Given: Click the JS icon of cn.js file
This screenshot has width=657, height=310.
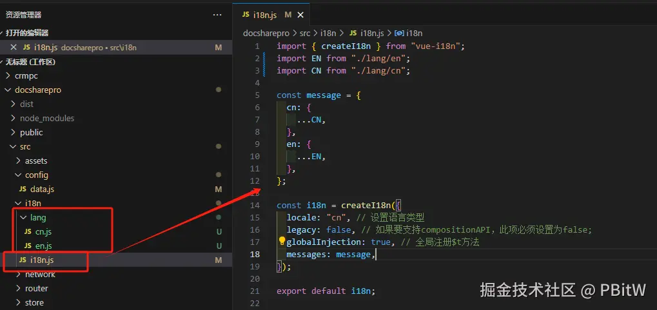Looking at the screenshot, I should (x=28, y=231).
